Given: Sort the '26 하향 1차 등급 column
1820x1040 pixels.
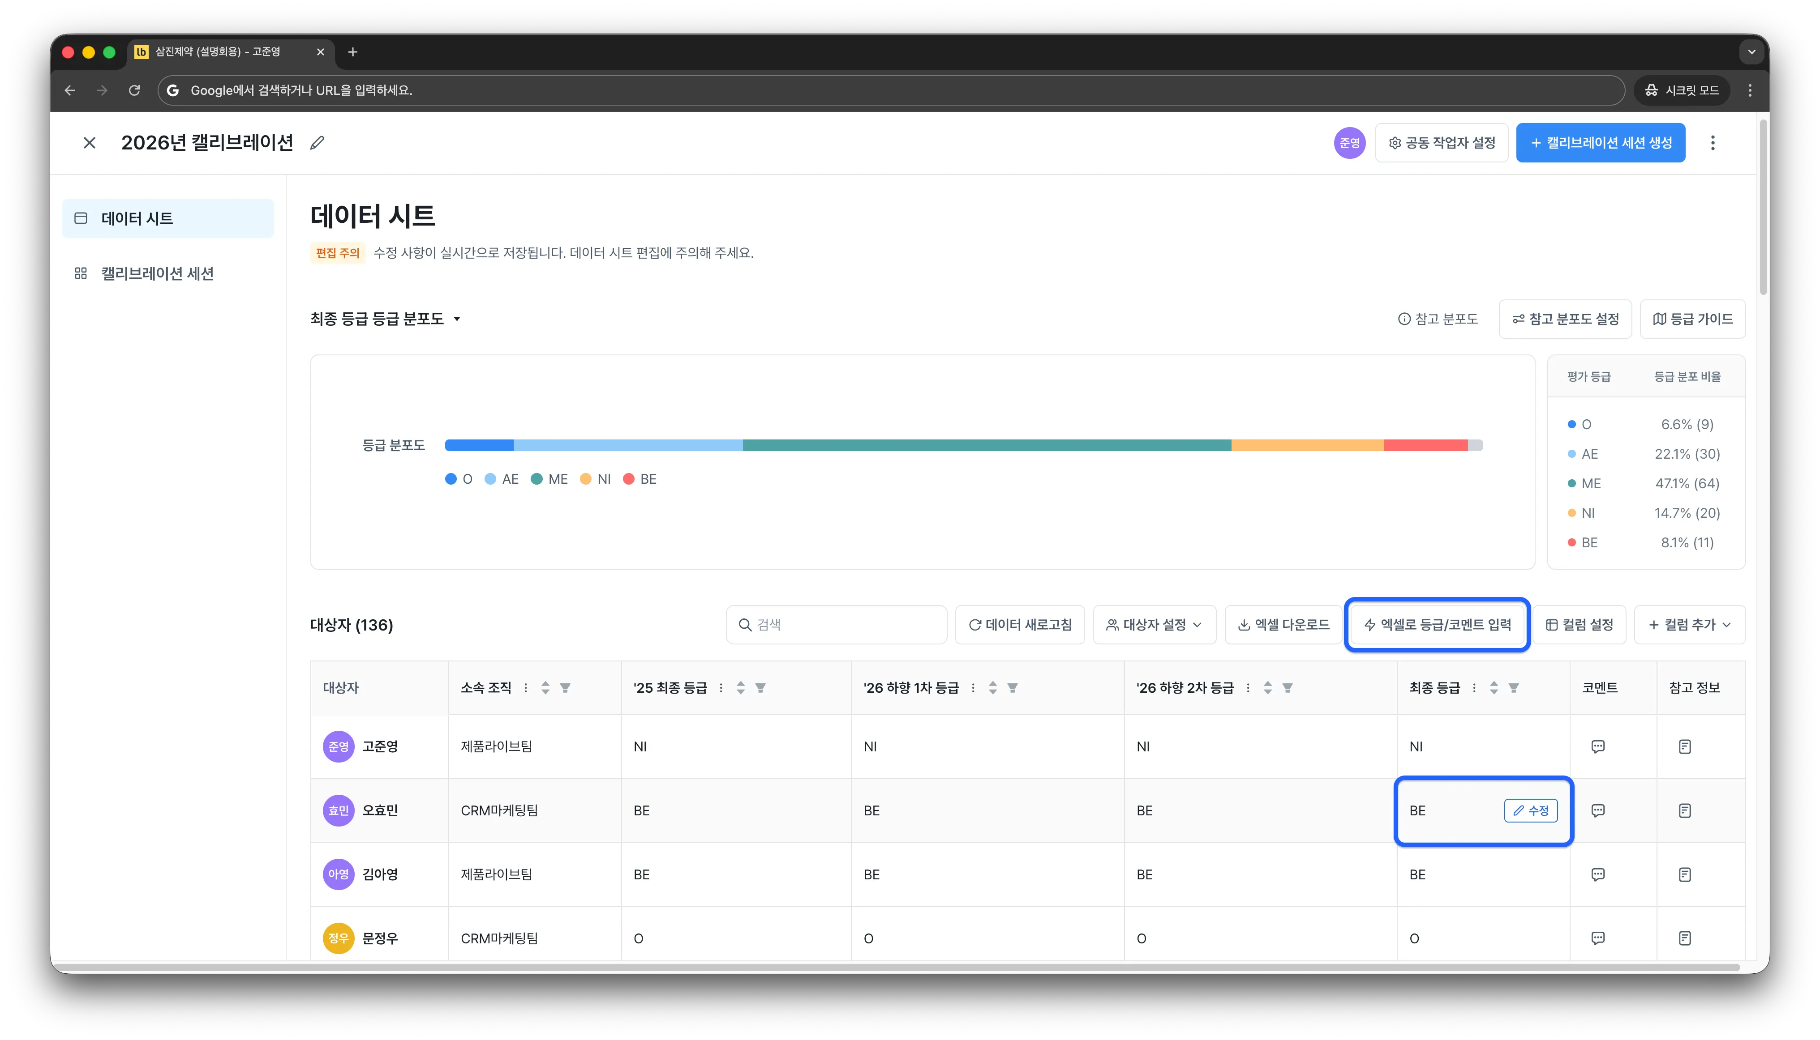Looking at the screenshot, I should pyautogui.click(x=992, y=688).
